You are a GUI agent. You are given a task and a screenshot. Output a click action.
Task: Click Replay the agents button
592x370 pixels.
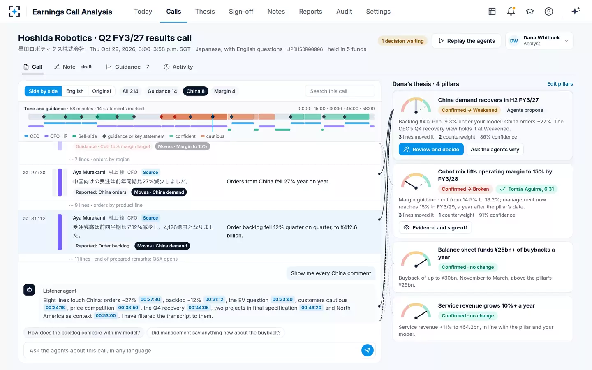[467, 41]
